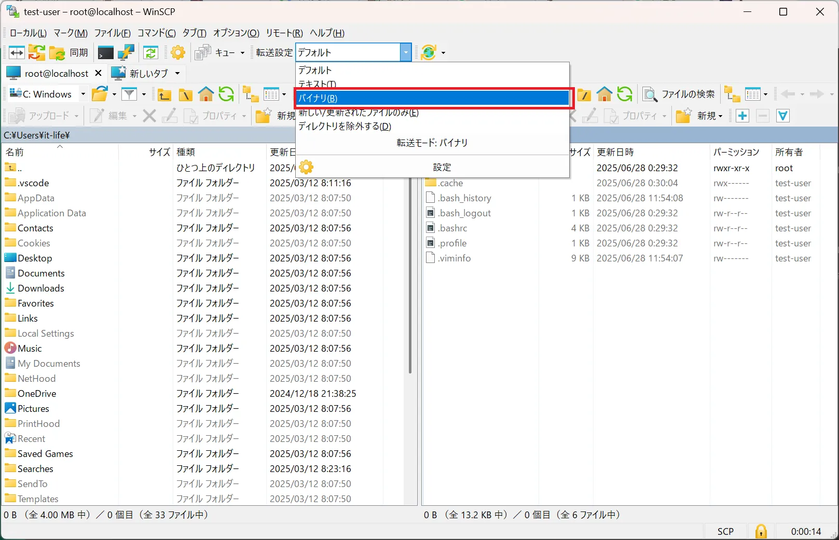This screenshot has height=540, width=839.
Task: Toggle local directory tree icon
Action: click(251, 94)
